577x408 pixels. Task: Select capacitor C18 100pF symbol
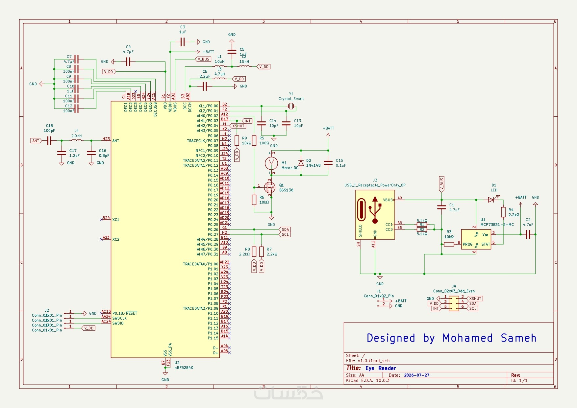49,141
